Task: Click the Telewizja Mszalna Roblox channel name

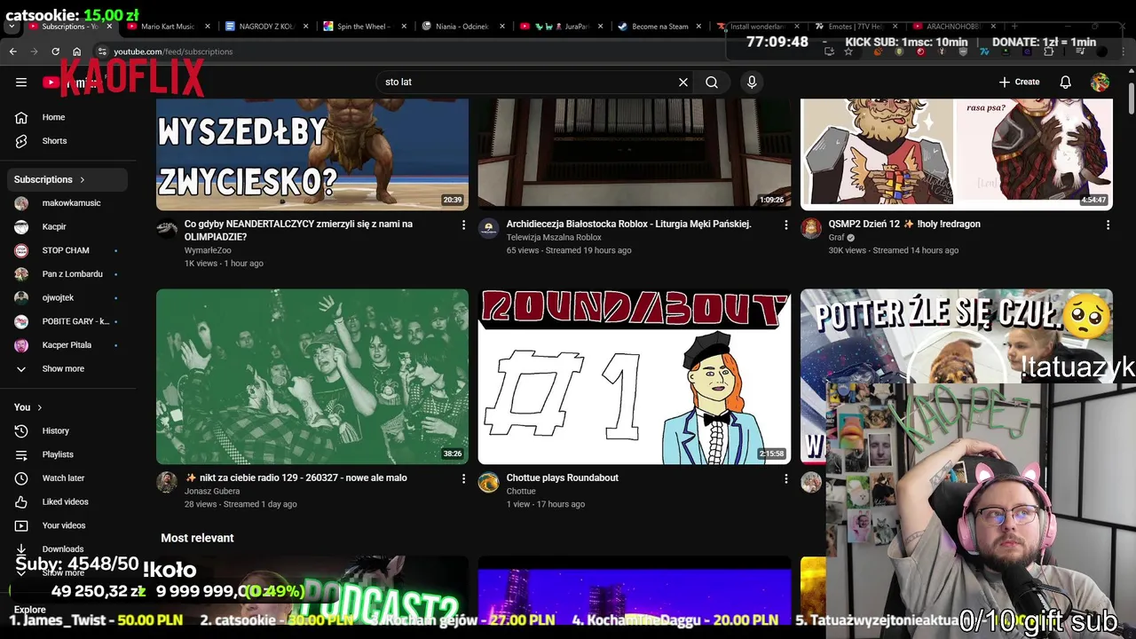Action: coord(554,237)
